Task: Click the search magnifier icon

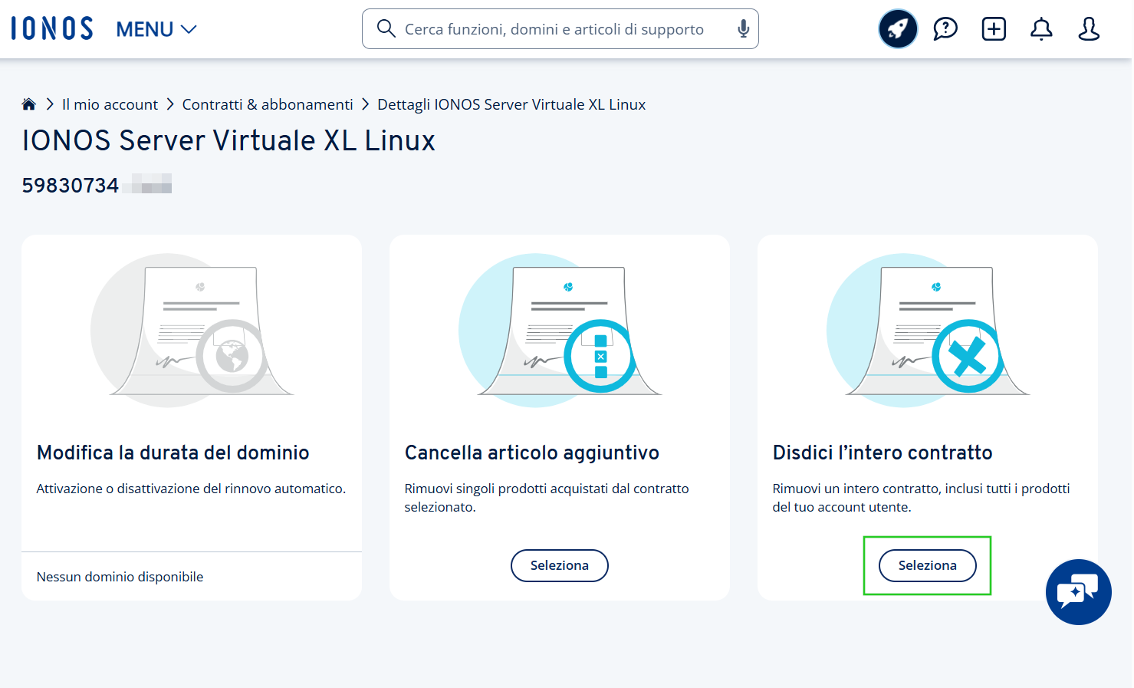Action: coord(386,29)
